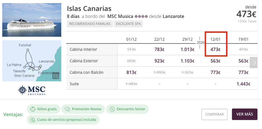Click the Niños gratis baby face icon

[33, 109]
